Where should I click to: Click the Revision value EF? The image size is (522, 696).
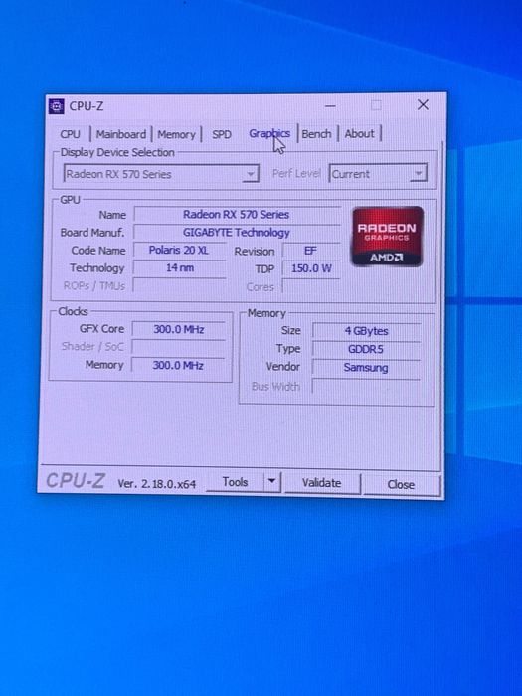click(x=310, y=251)
